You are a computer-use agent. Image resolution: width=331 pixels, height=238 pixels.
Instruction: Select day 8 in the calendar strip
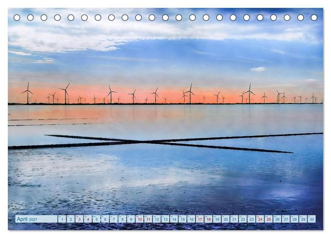click(122, 219)
